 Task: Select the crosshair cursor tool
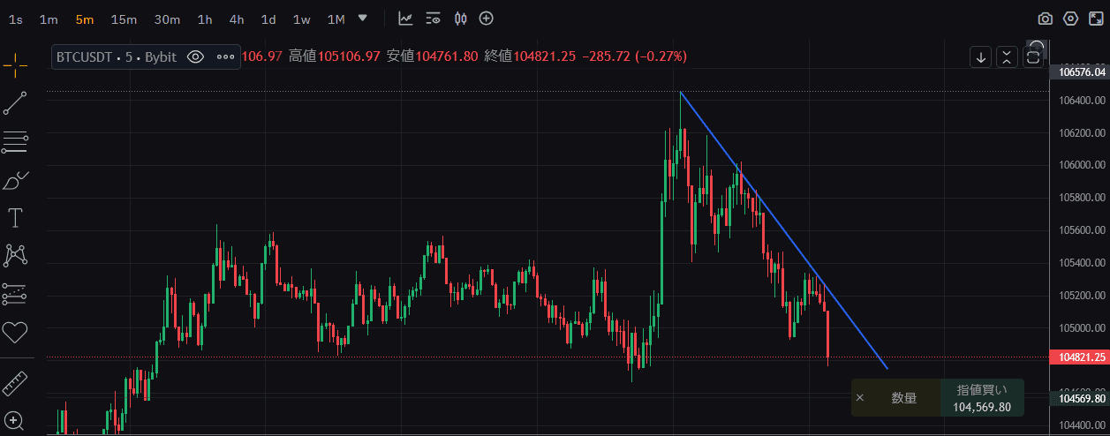click(15, 62)
